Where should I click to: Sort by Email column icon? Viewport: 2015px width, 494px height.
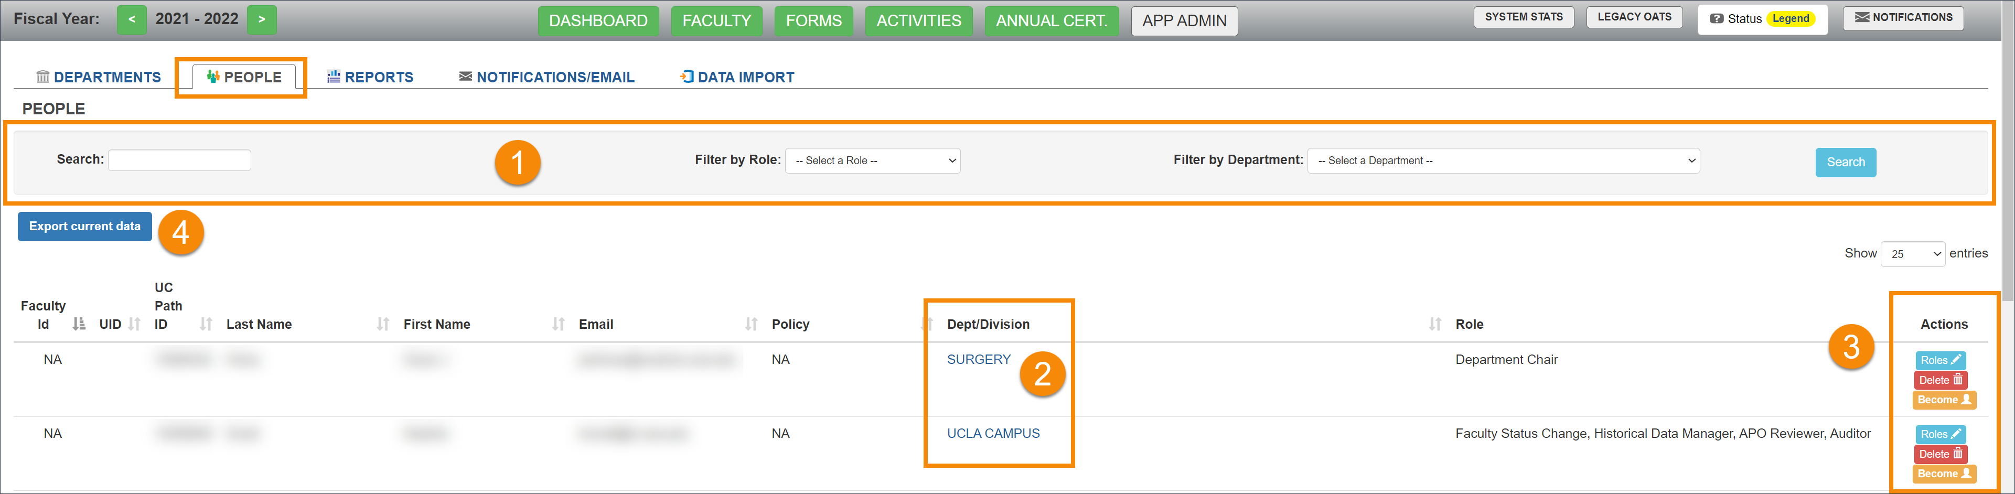pos(751,325)
